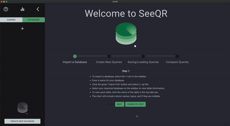Click the line about the top tabs bar
This screenshot has height=126, width=230.
[x=125, y=92]
